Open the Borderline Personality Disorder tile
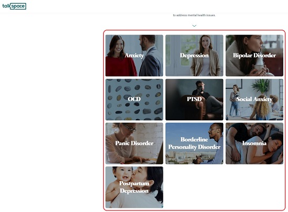This screenshot has width=288, height=212. 194,143
